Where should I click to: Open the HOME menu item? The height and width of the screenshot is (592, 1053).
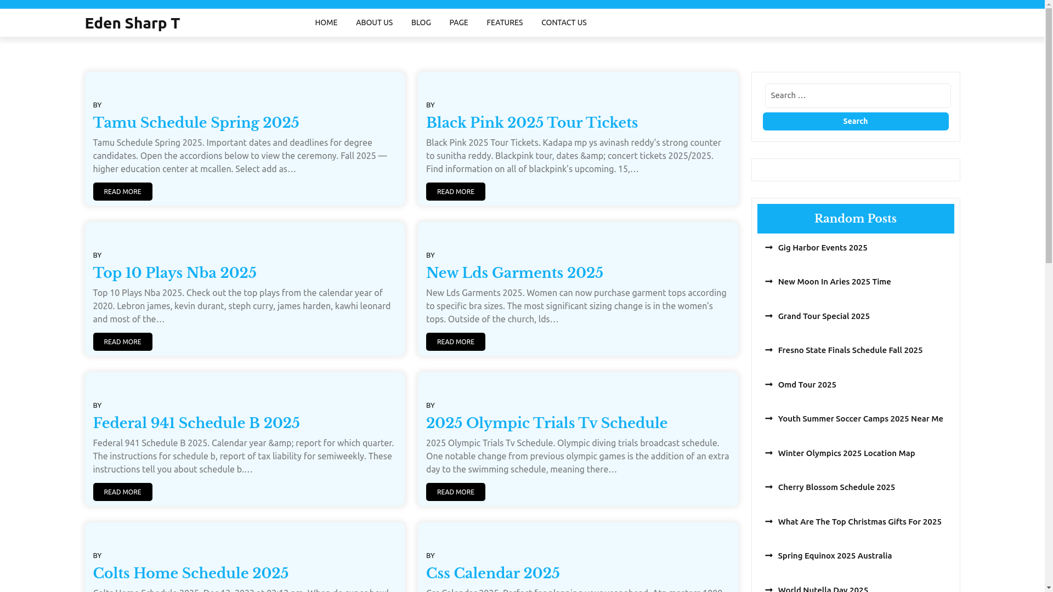(326, 22)
